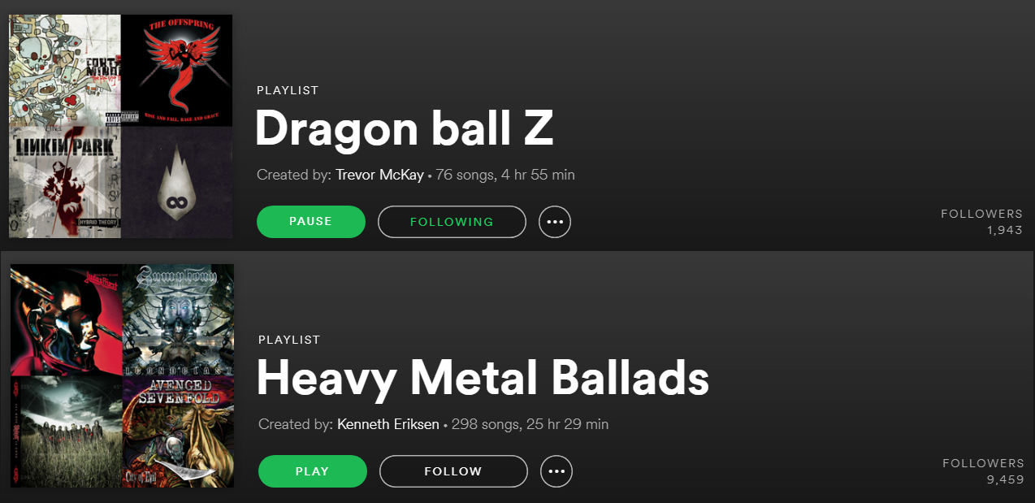The image size is (1035, 503).
Task: Select the Dragon ball Z title
Action: (405, 128)
